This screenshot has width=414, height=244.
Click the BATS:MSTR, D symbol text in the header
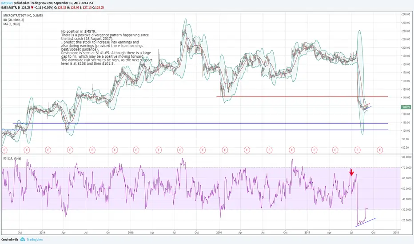[x=11, y=8]
